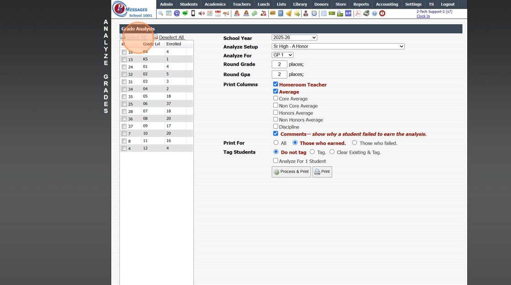Open Analyze Setup dropdown Sr High - A Honor

338,46
